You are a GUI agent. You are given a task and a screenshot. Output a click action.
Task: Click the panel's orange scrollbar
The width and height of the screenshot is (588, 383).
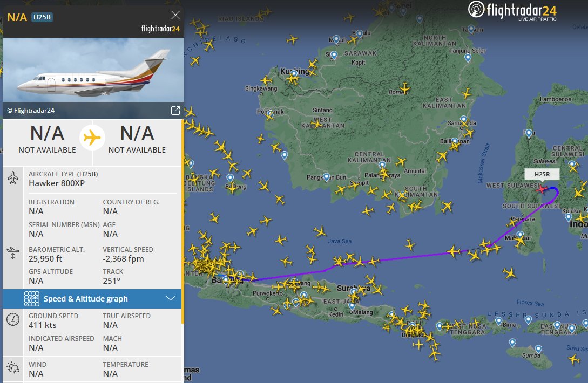[x=183, y=221]
